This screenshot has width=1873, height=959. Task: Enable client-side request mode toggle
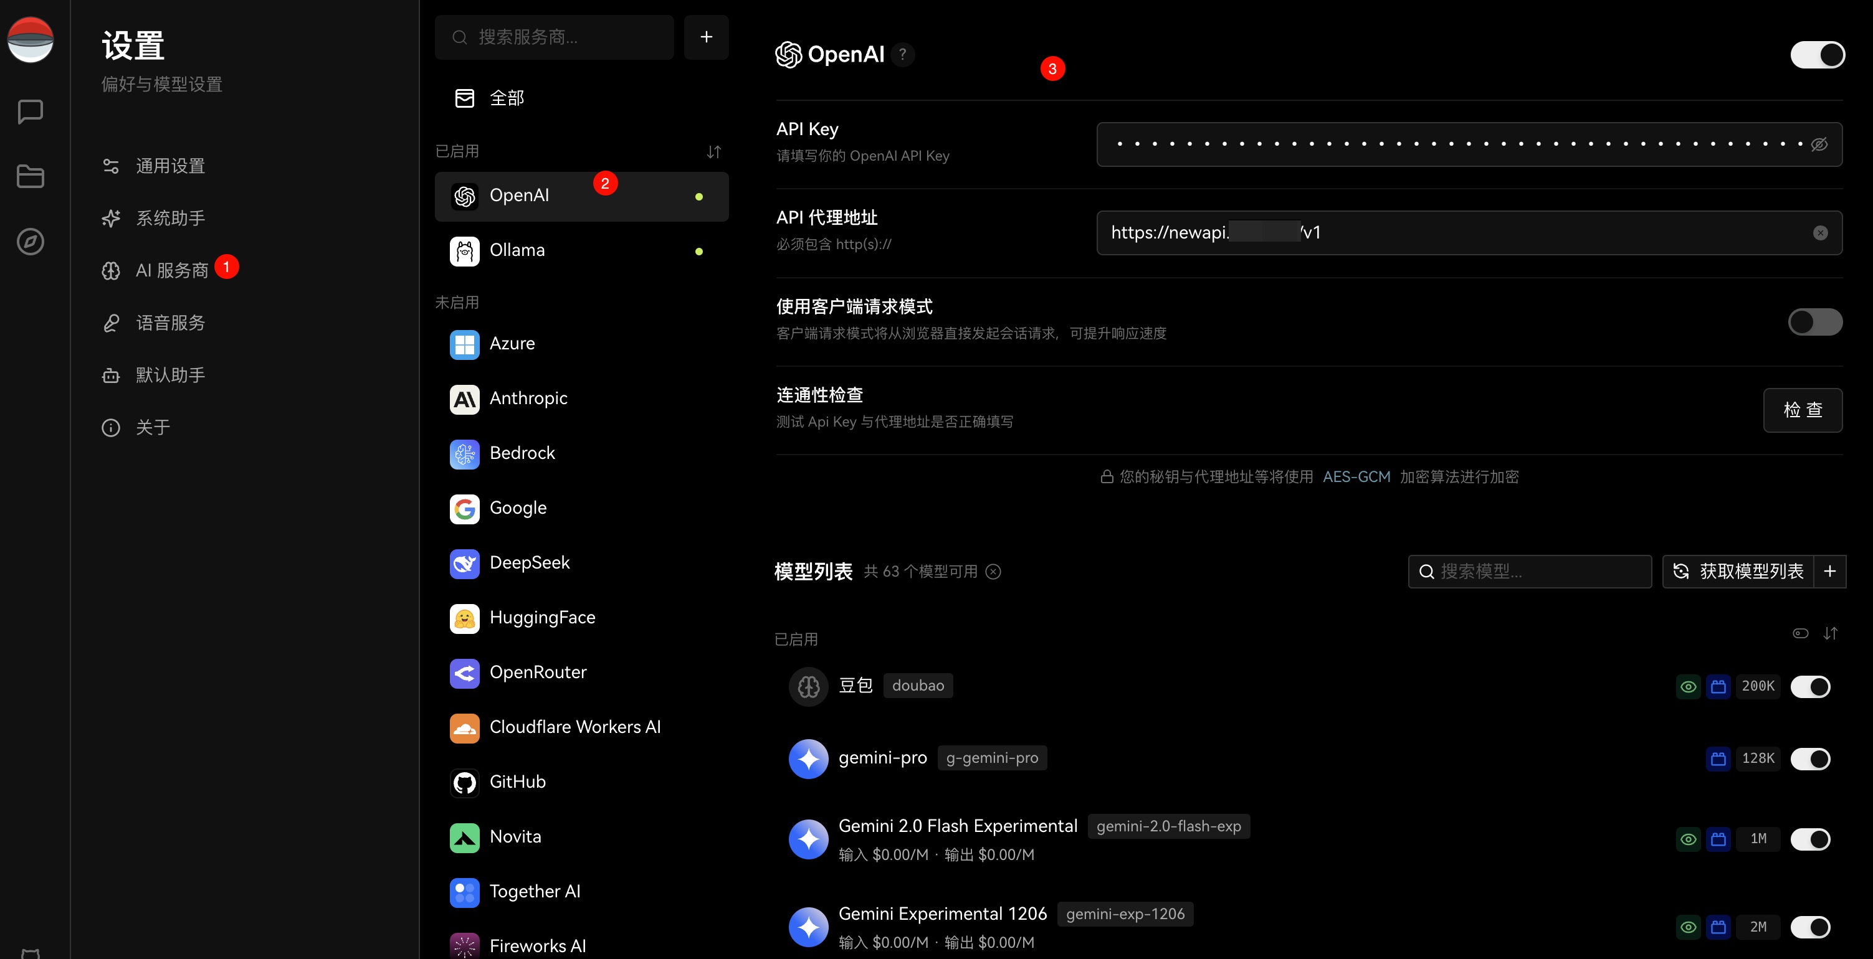[1815, 322]
